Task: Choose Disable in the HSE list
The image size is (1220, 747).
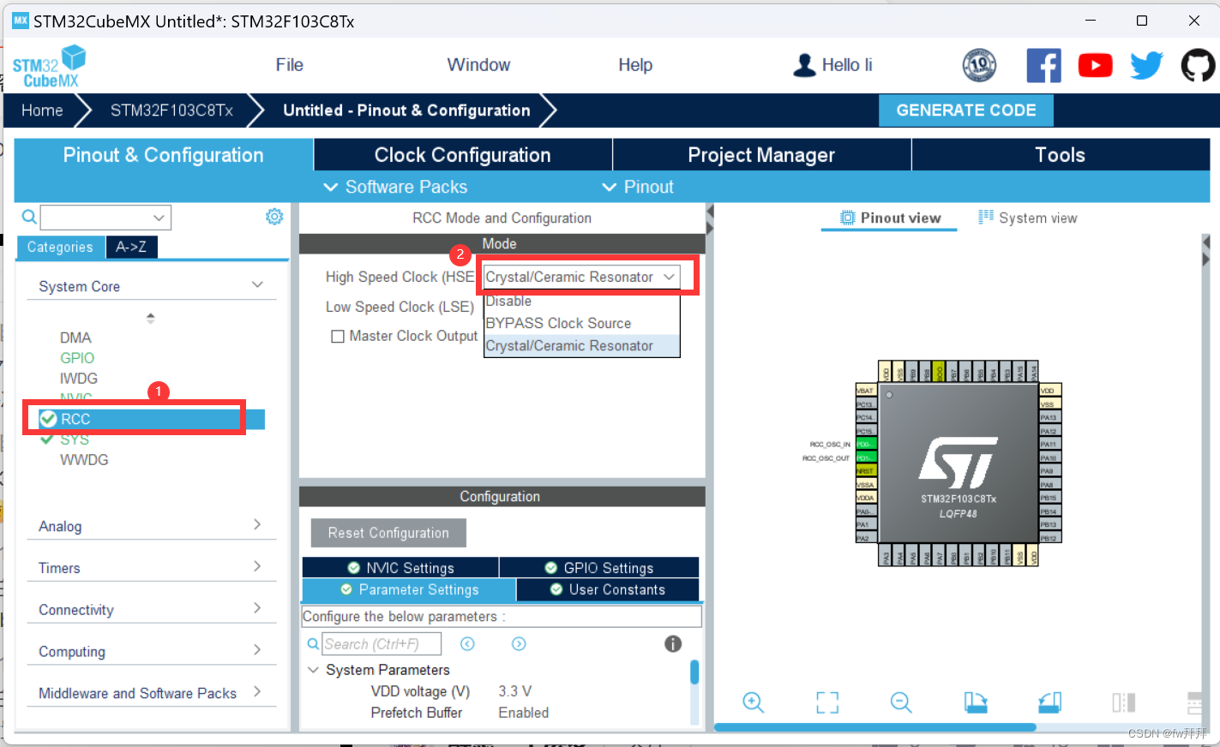Action: click(x=581, y=301)
